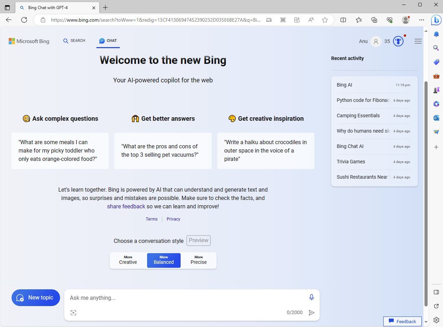443x327 pixels.
Task: Click the tab actions menu icon
Action: click(x=7, y=7)
